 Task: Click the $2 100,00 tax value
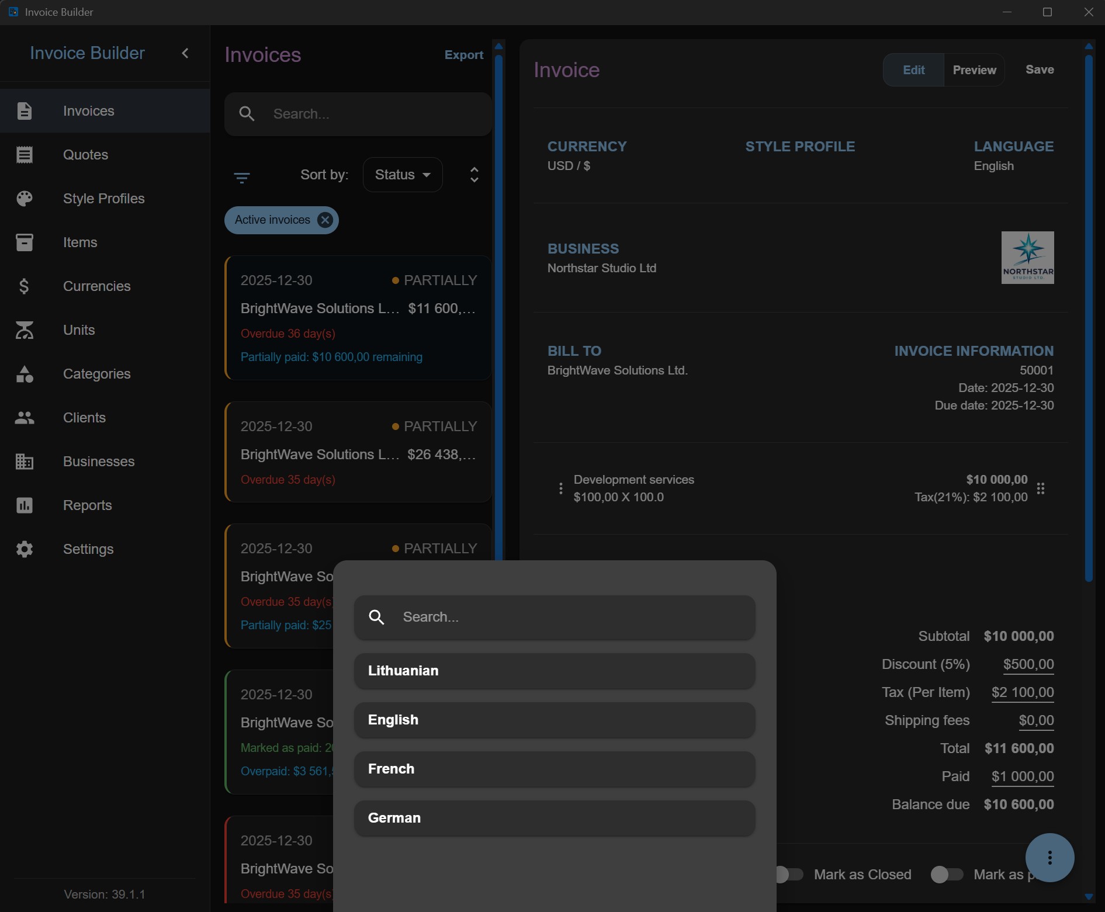pos(1023,692)
